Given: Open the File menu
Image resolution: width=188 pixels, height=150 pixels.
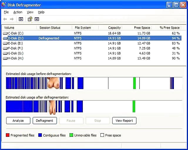Looking at the screenshot, I should click(6, 12).
